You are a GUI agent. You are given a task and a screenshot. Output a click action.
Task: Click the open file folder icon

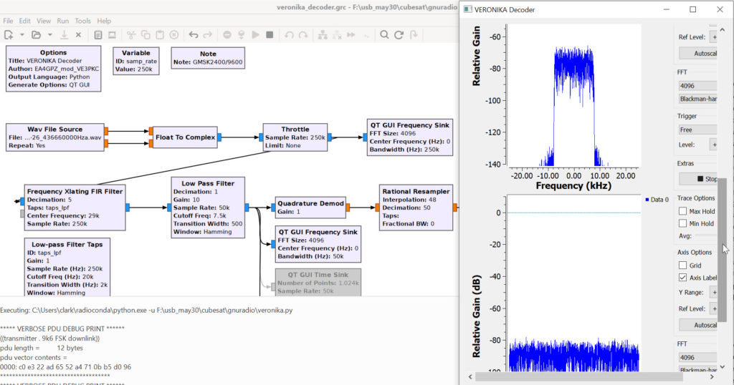pyautogui.click(x=35, y=34)
